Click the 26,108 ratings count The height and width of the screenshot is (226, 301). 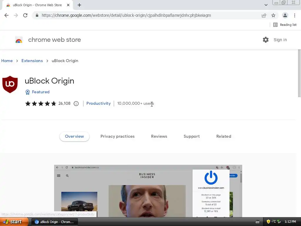pyautogui.click(x=64, y=103)
